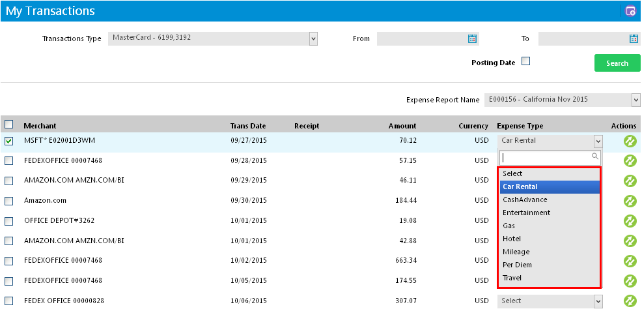Viewport: 642px width, 311px height.
Task: Click action icon for 42.88 Amazon row
Action: (630, 241)
